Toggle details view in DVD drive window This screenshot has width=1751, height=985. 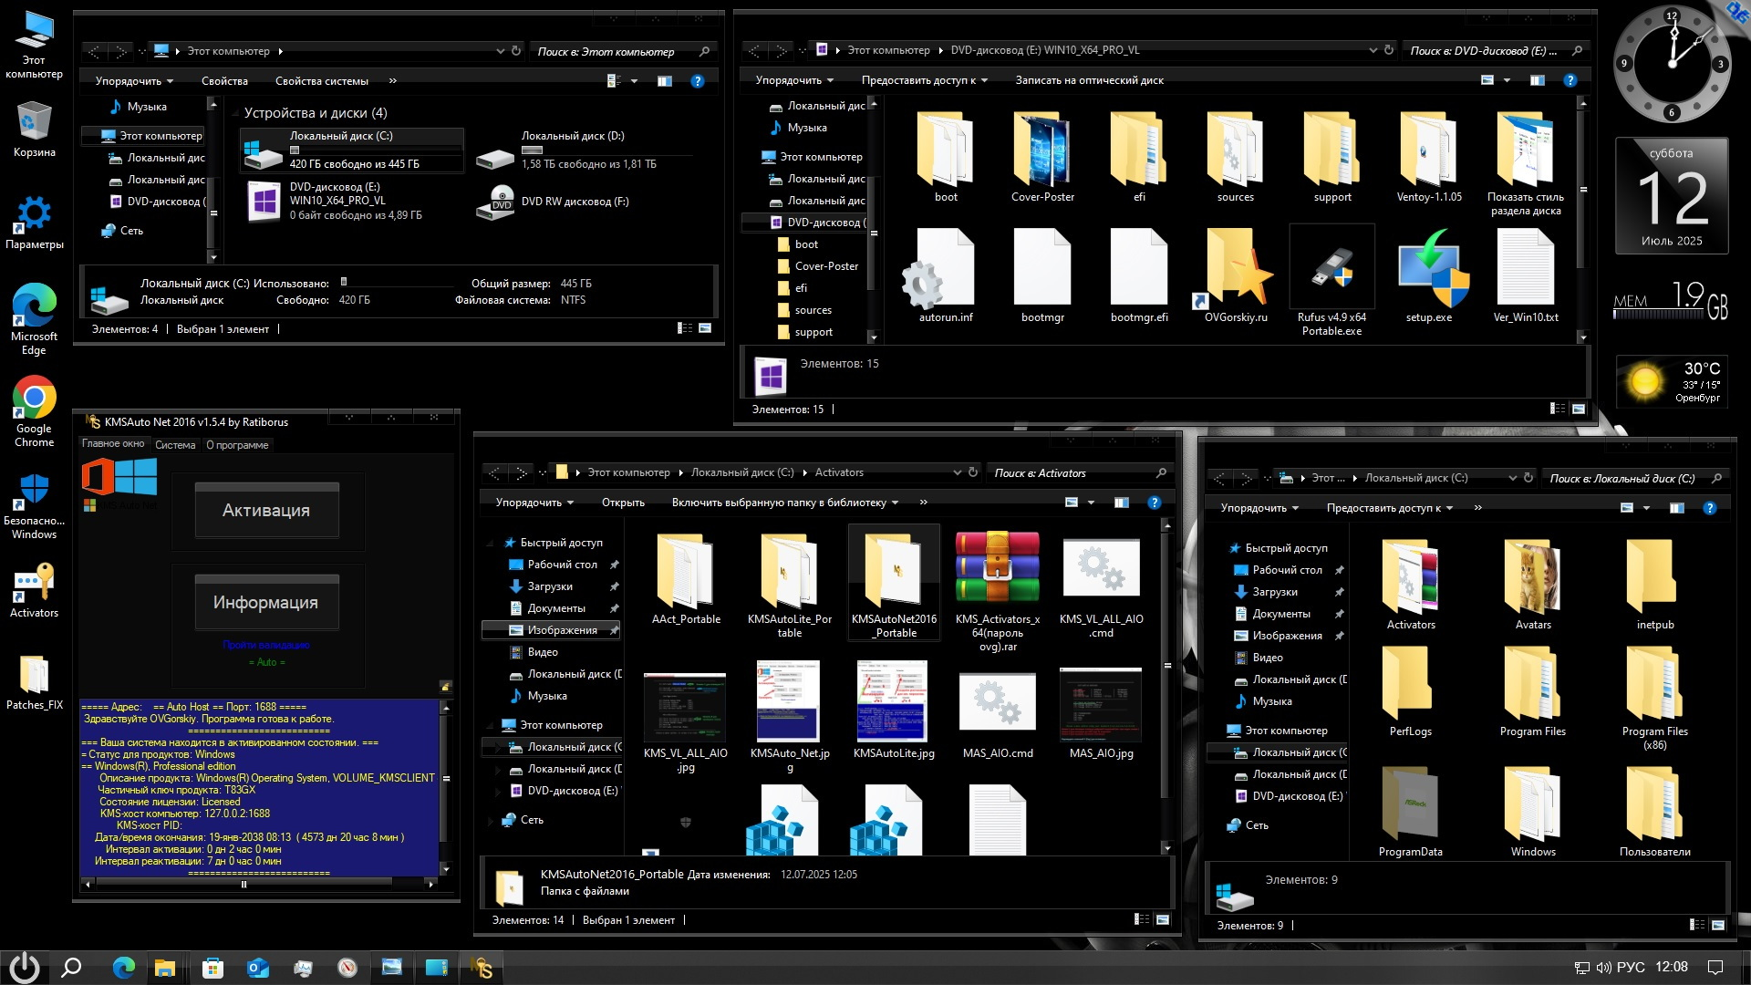tap(1558, 409)
